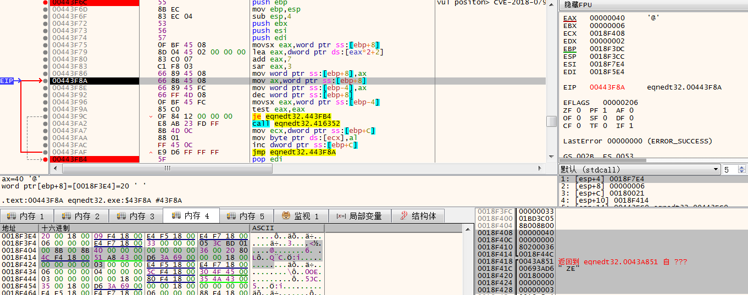Viewport: 748px width, 295px height.
Task: Select the stack row at 0018F418 with return address
Action: coord(612,261)
